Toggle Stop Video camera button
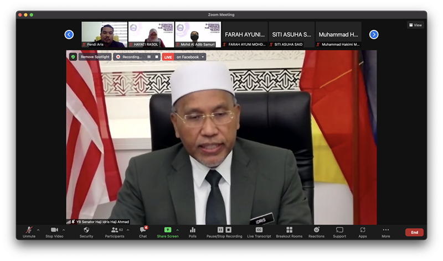The width and height of the screenshot is (443, 261). [x=54, y=230]
